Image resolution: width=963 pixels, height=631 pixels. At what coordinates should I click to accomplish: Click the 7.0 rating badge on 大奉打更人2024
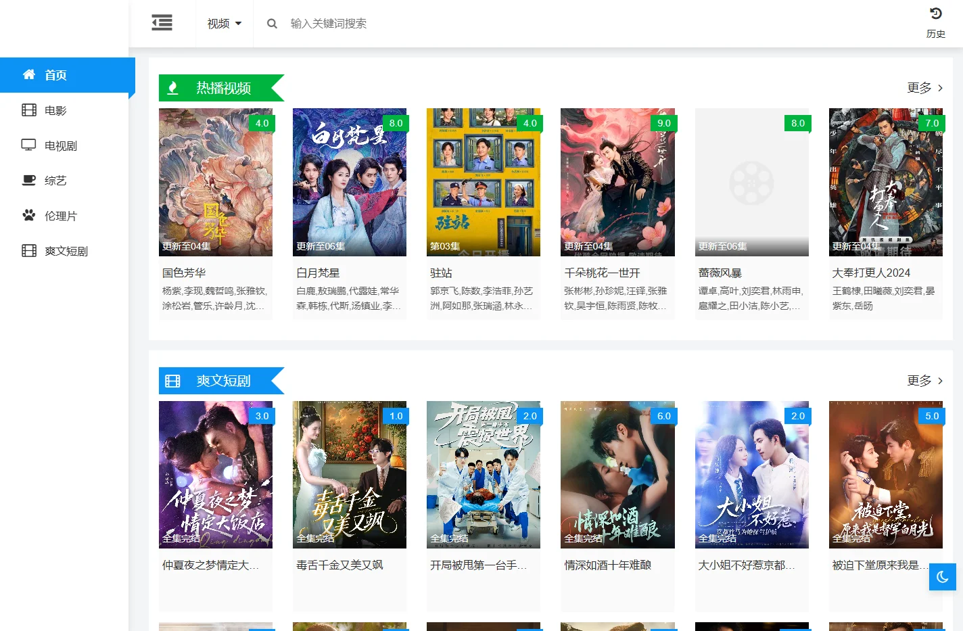coord(932,123)
